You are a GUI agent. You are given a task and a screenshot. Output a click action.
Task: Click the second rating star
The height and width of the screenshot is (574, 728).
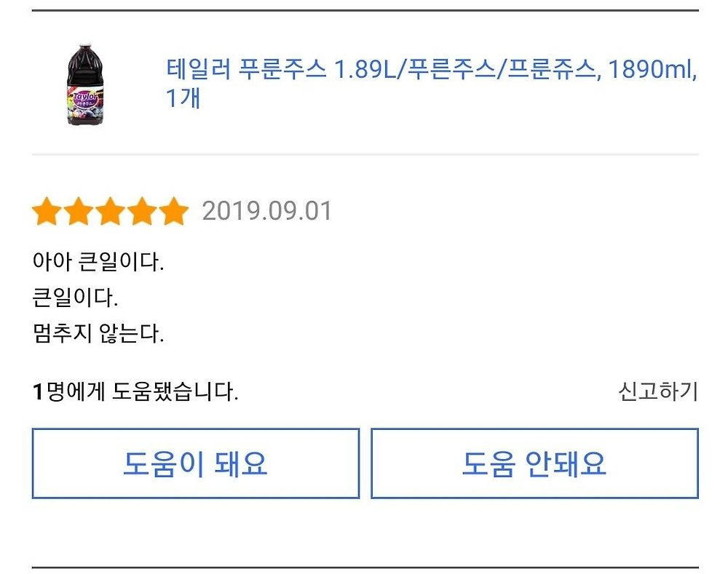(79, 212)
